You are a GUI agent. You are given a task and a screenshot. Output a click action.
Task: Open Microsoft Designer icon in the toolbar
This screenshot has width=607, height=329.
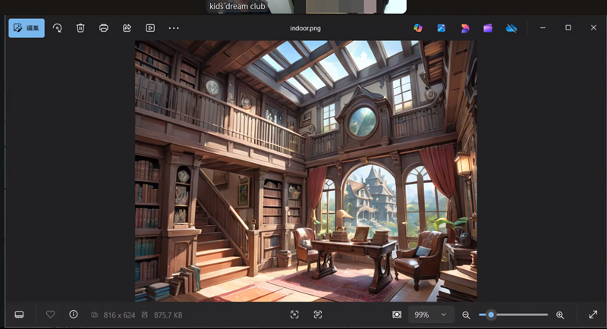click(442, 28)
